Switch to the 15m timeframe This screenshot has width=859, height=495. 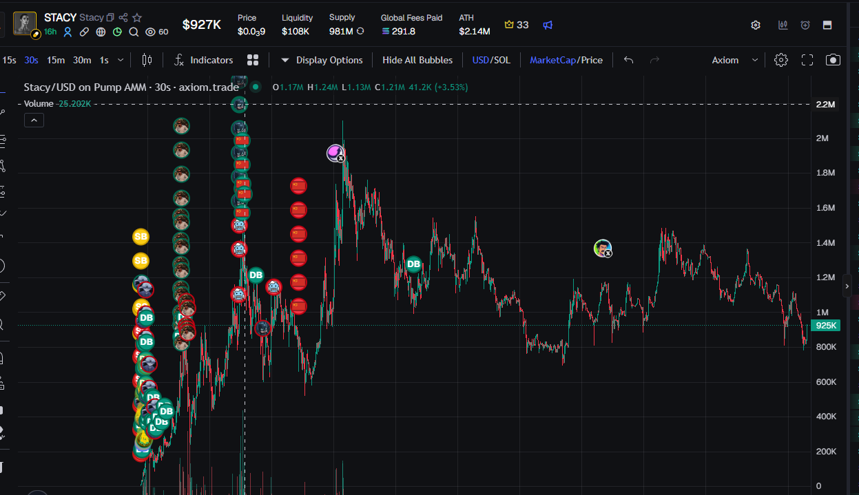tap(56, 60)
